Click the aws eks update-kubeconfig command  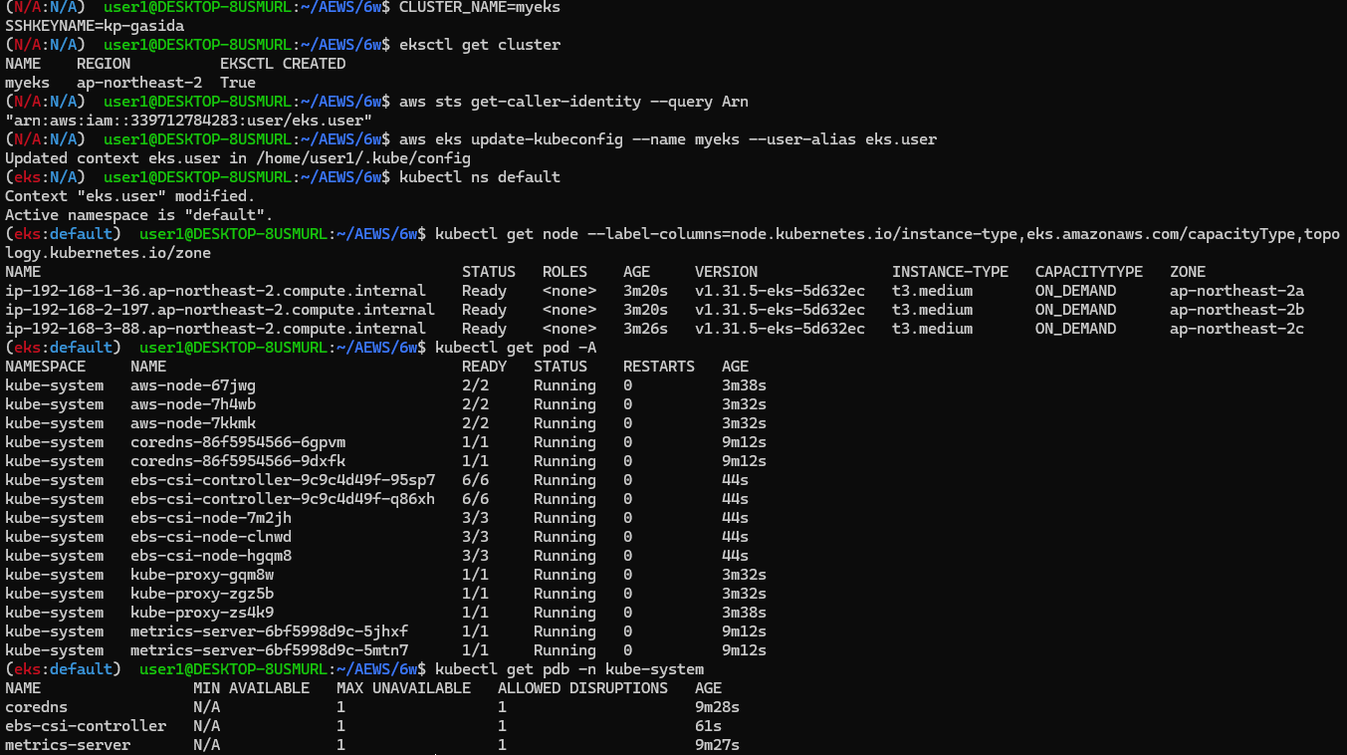pos(668,139)
